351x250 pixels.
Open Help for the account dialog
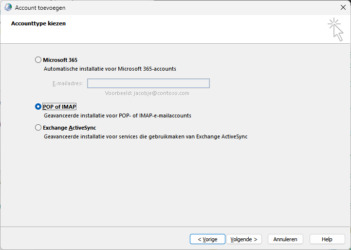[x=327, y=239]
